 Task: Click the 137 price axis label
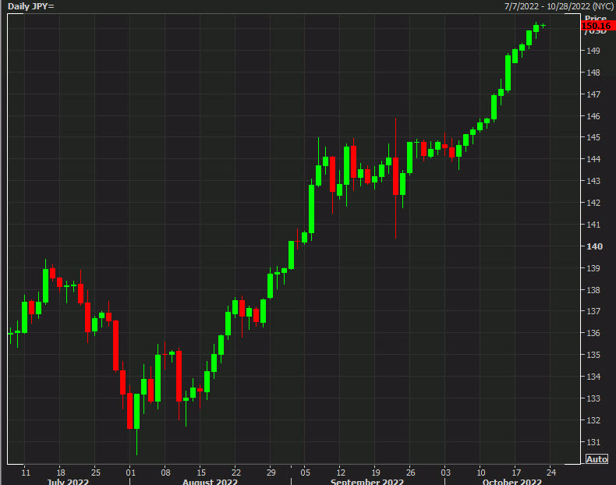(x=593, y=311)
